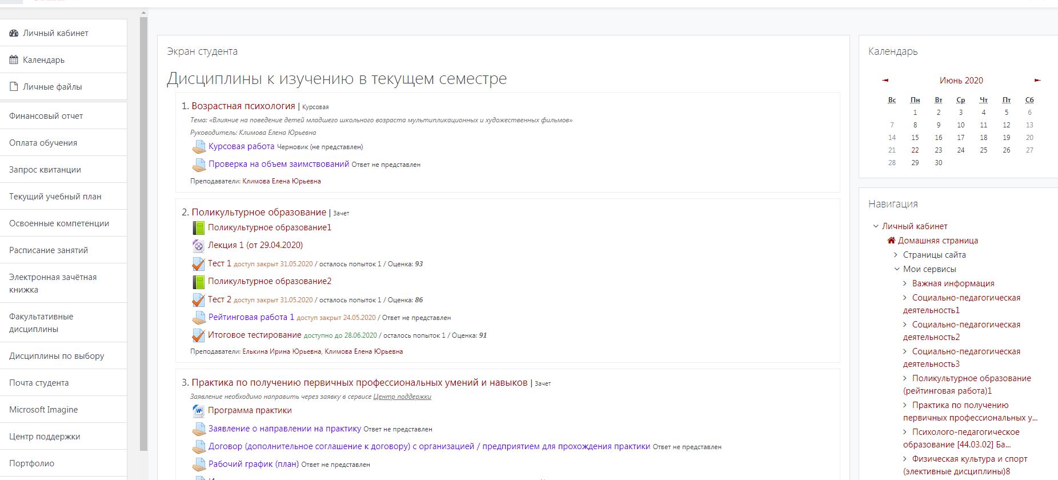This screenshot has width=1058, height=480.
Task: Click the Июнь 2020 calendar title
Action: pos(961,81)
